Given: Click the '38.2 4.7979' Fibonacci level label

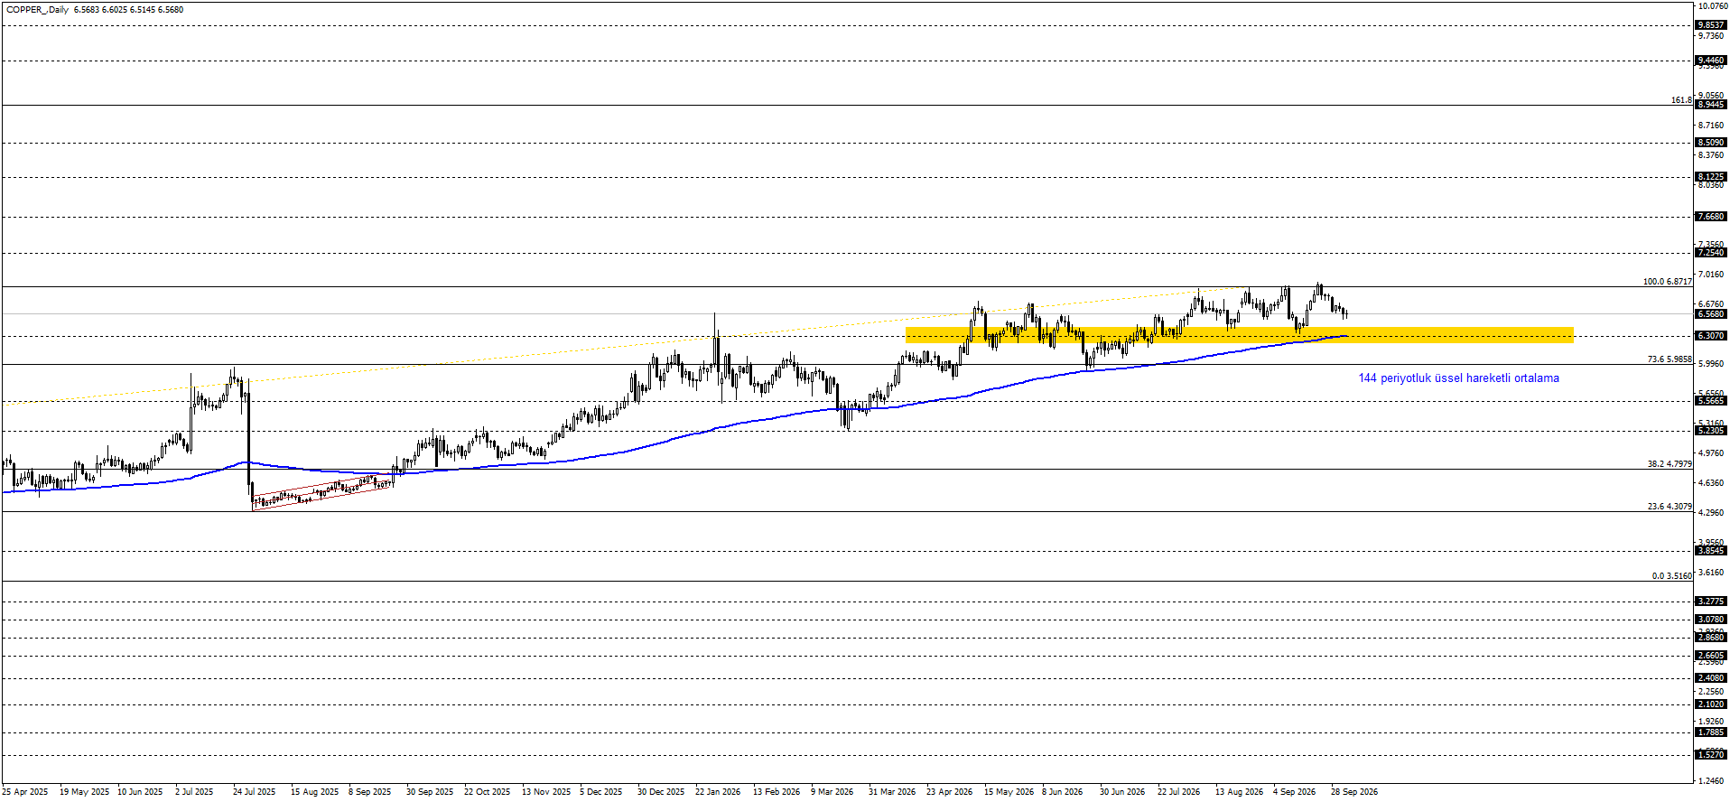Looking at the screenshot, I should pos(1669,464).
